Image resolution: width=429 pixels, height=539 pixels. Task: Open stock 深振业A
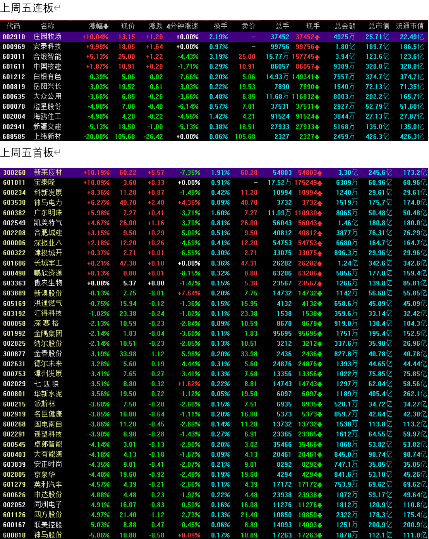(x=48, y=243)
